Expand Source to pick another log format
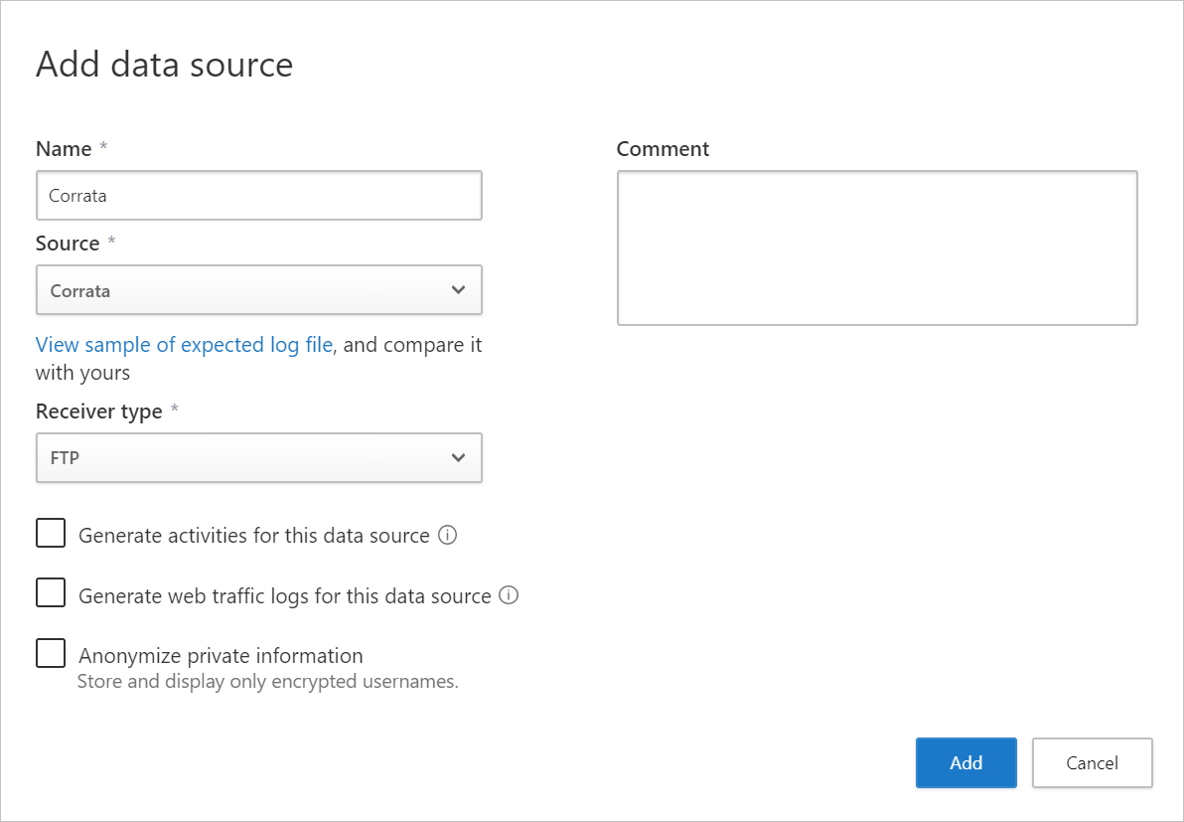The width and height of the screenshot is (1184, 822). pyautogui.click(x=258, y=289)
